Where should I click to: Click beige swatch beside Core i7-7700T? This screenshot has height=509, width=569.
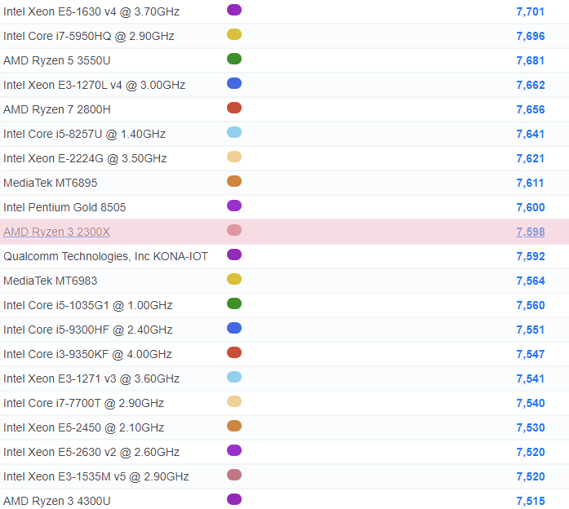tap(234, 401)
